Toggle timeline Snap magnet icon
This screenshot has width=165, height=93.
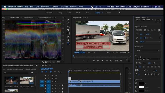(46, 72)
